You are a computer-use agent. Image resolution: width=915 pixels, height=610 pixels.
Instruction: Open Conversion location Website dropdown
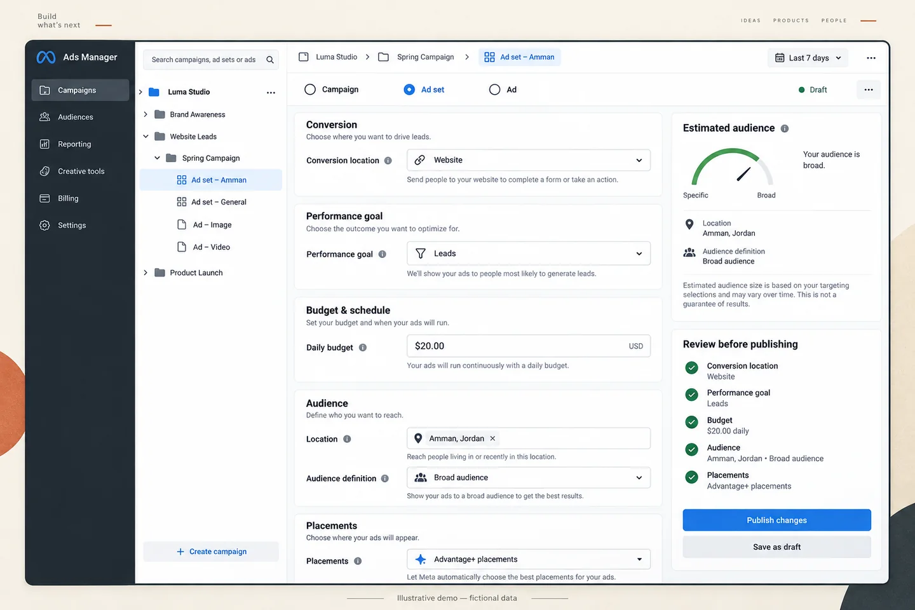529,160
